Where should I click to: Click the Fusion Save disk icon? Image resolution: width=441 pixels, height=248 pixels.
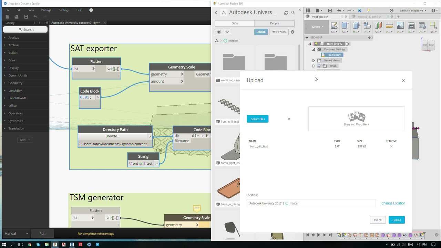coord(330,11)
